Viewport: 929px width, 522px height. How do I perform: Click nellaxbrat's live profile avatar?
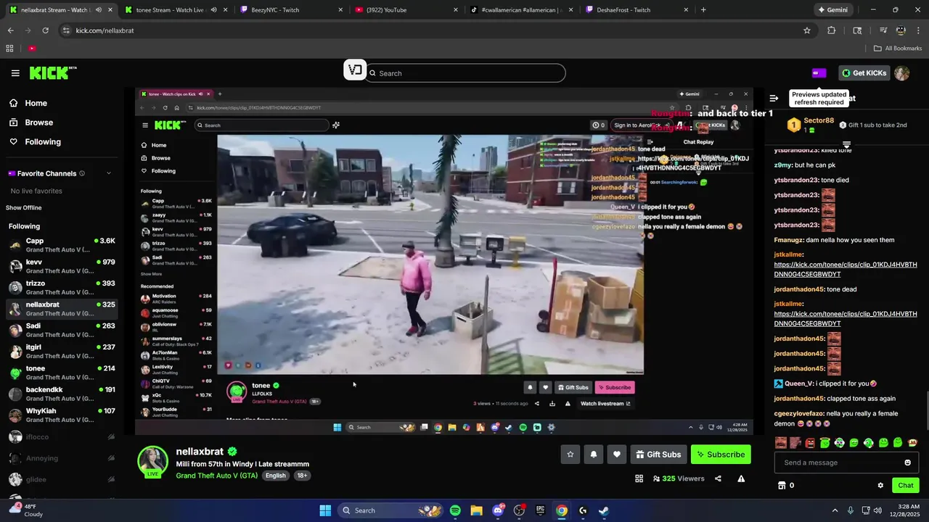(153, 462)
